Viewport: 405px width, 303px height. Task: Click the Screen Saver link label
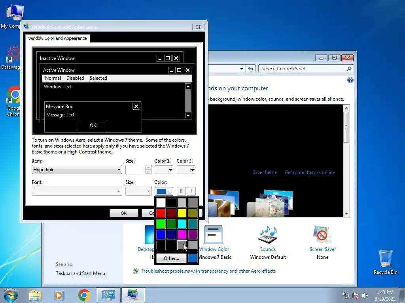click(x=323, y=249)
